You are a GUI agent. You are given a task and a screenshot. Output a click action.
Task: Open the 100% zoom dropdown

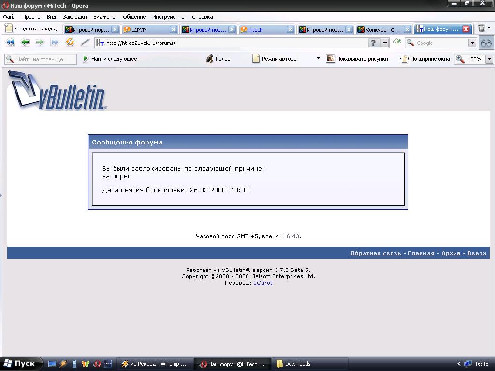click(489, 59)
